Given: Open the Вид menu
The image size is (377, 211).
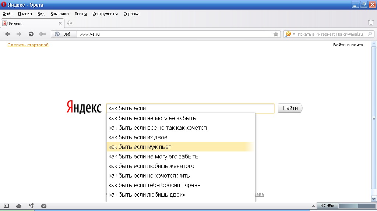Looking at the screenshot, I should 41,14.
